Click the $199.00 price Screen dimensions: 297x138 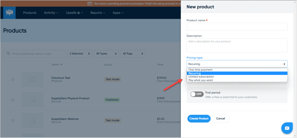point(162,78)
